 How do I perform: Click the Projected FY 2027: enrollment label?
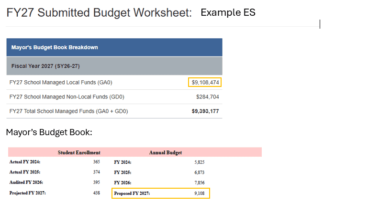28,193
